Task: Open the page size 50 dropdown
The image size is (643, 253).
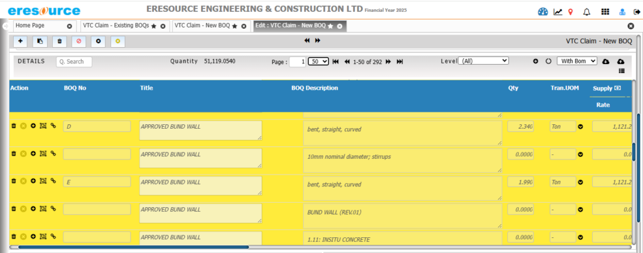Action: [x=318, y=62]
